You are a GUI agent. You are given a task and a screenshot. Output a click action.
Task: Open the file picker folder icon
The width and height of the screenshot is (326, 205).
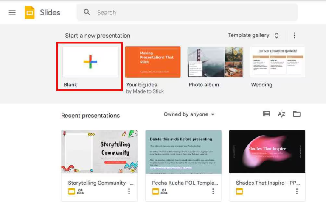tap(297, 114)
